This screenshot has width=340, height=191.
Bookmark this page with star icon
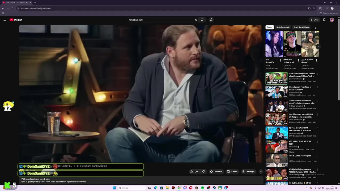click(314, 8)
